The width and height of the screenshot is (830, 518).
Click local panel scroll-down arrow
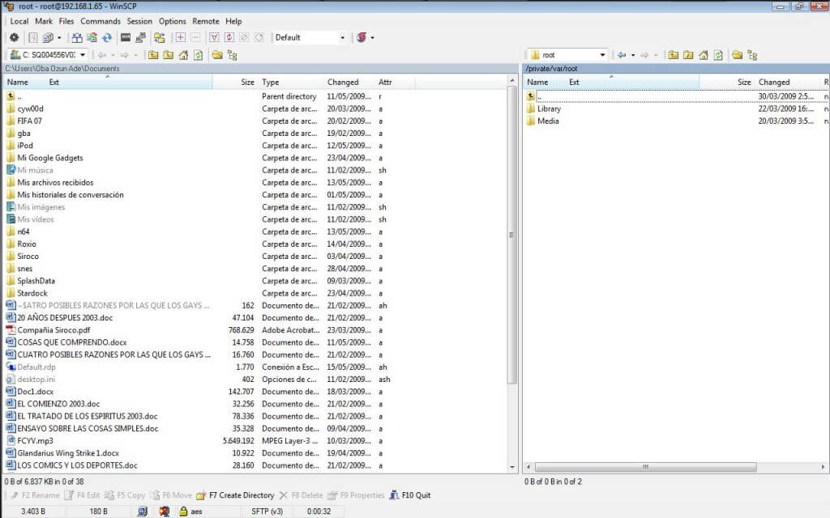point(511,467)
